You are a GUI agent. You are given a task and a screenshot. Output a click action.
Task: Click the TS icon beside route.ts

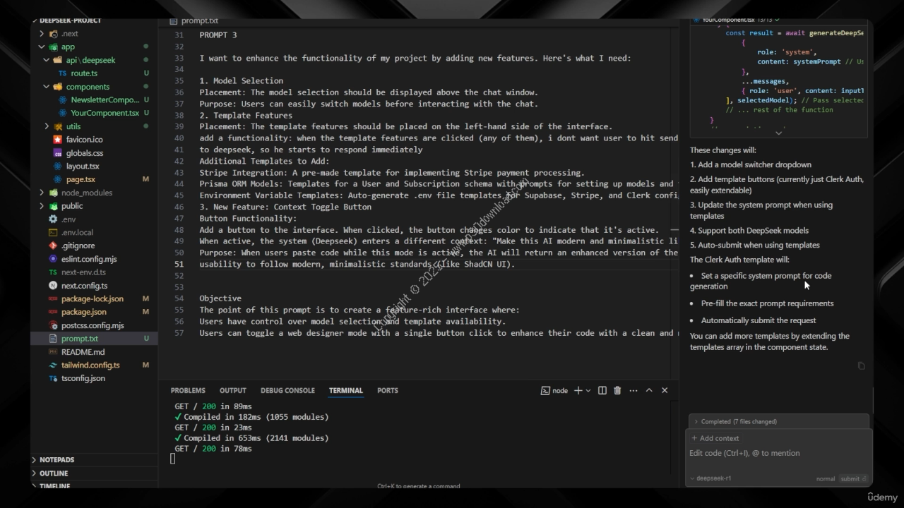62,73
